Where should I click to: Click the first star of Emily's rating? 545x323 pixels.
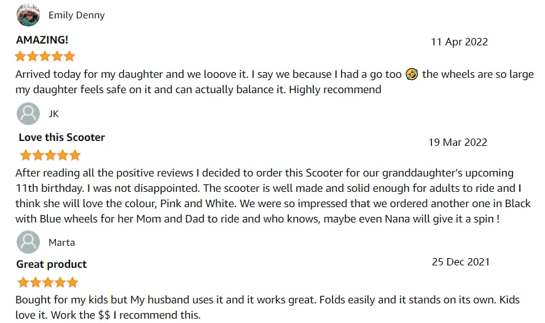(x=21, y=56)
